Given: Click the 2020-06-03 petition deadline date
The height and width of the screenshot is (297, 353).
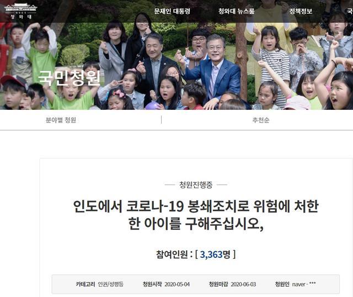Looking at the screenshot, I should coord(243,284).
